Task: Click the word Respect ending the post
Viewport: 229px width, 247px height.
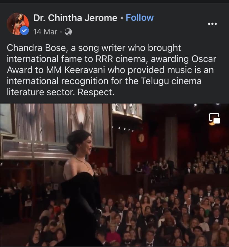Action: [x=96, y=92]
